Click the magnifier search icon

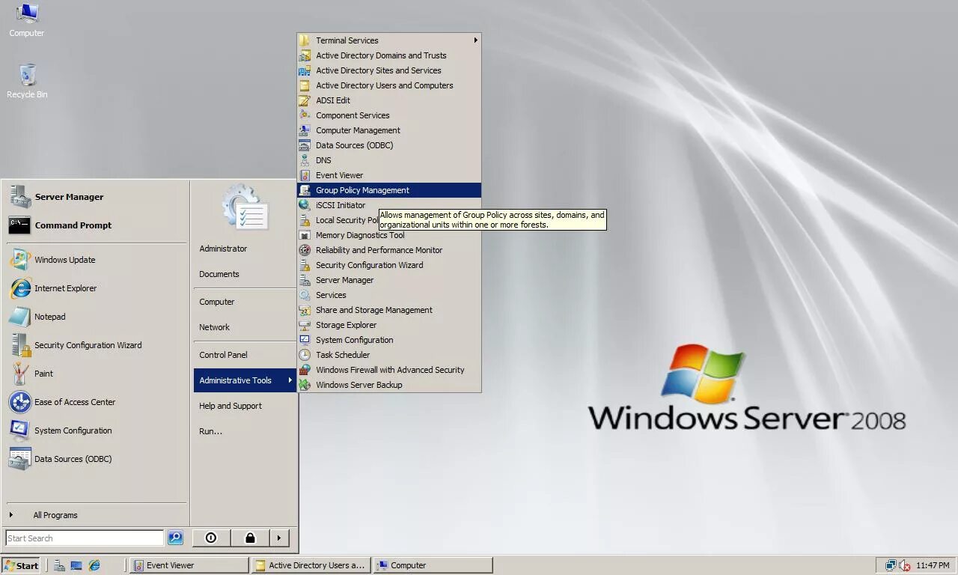click(x=175, y=538)
